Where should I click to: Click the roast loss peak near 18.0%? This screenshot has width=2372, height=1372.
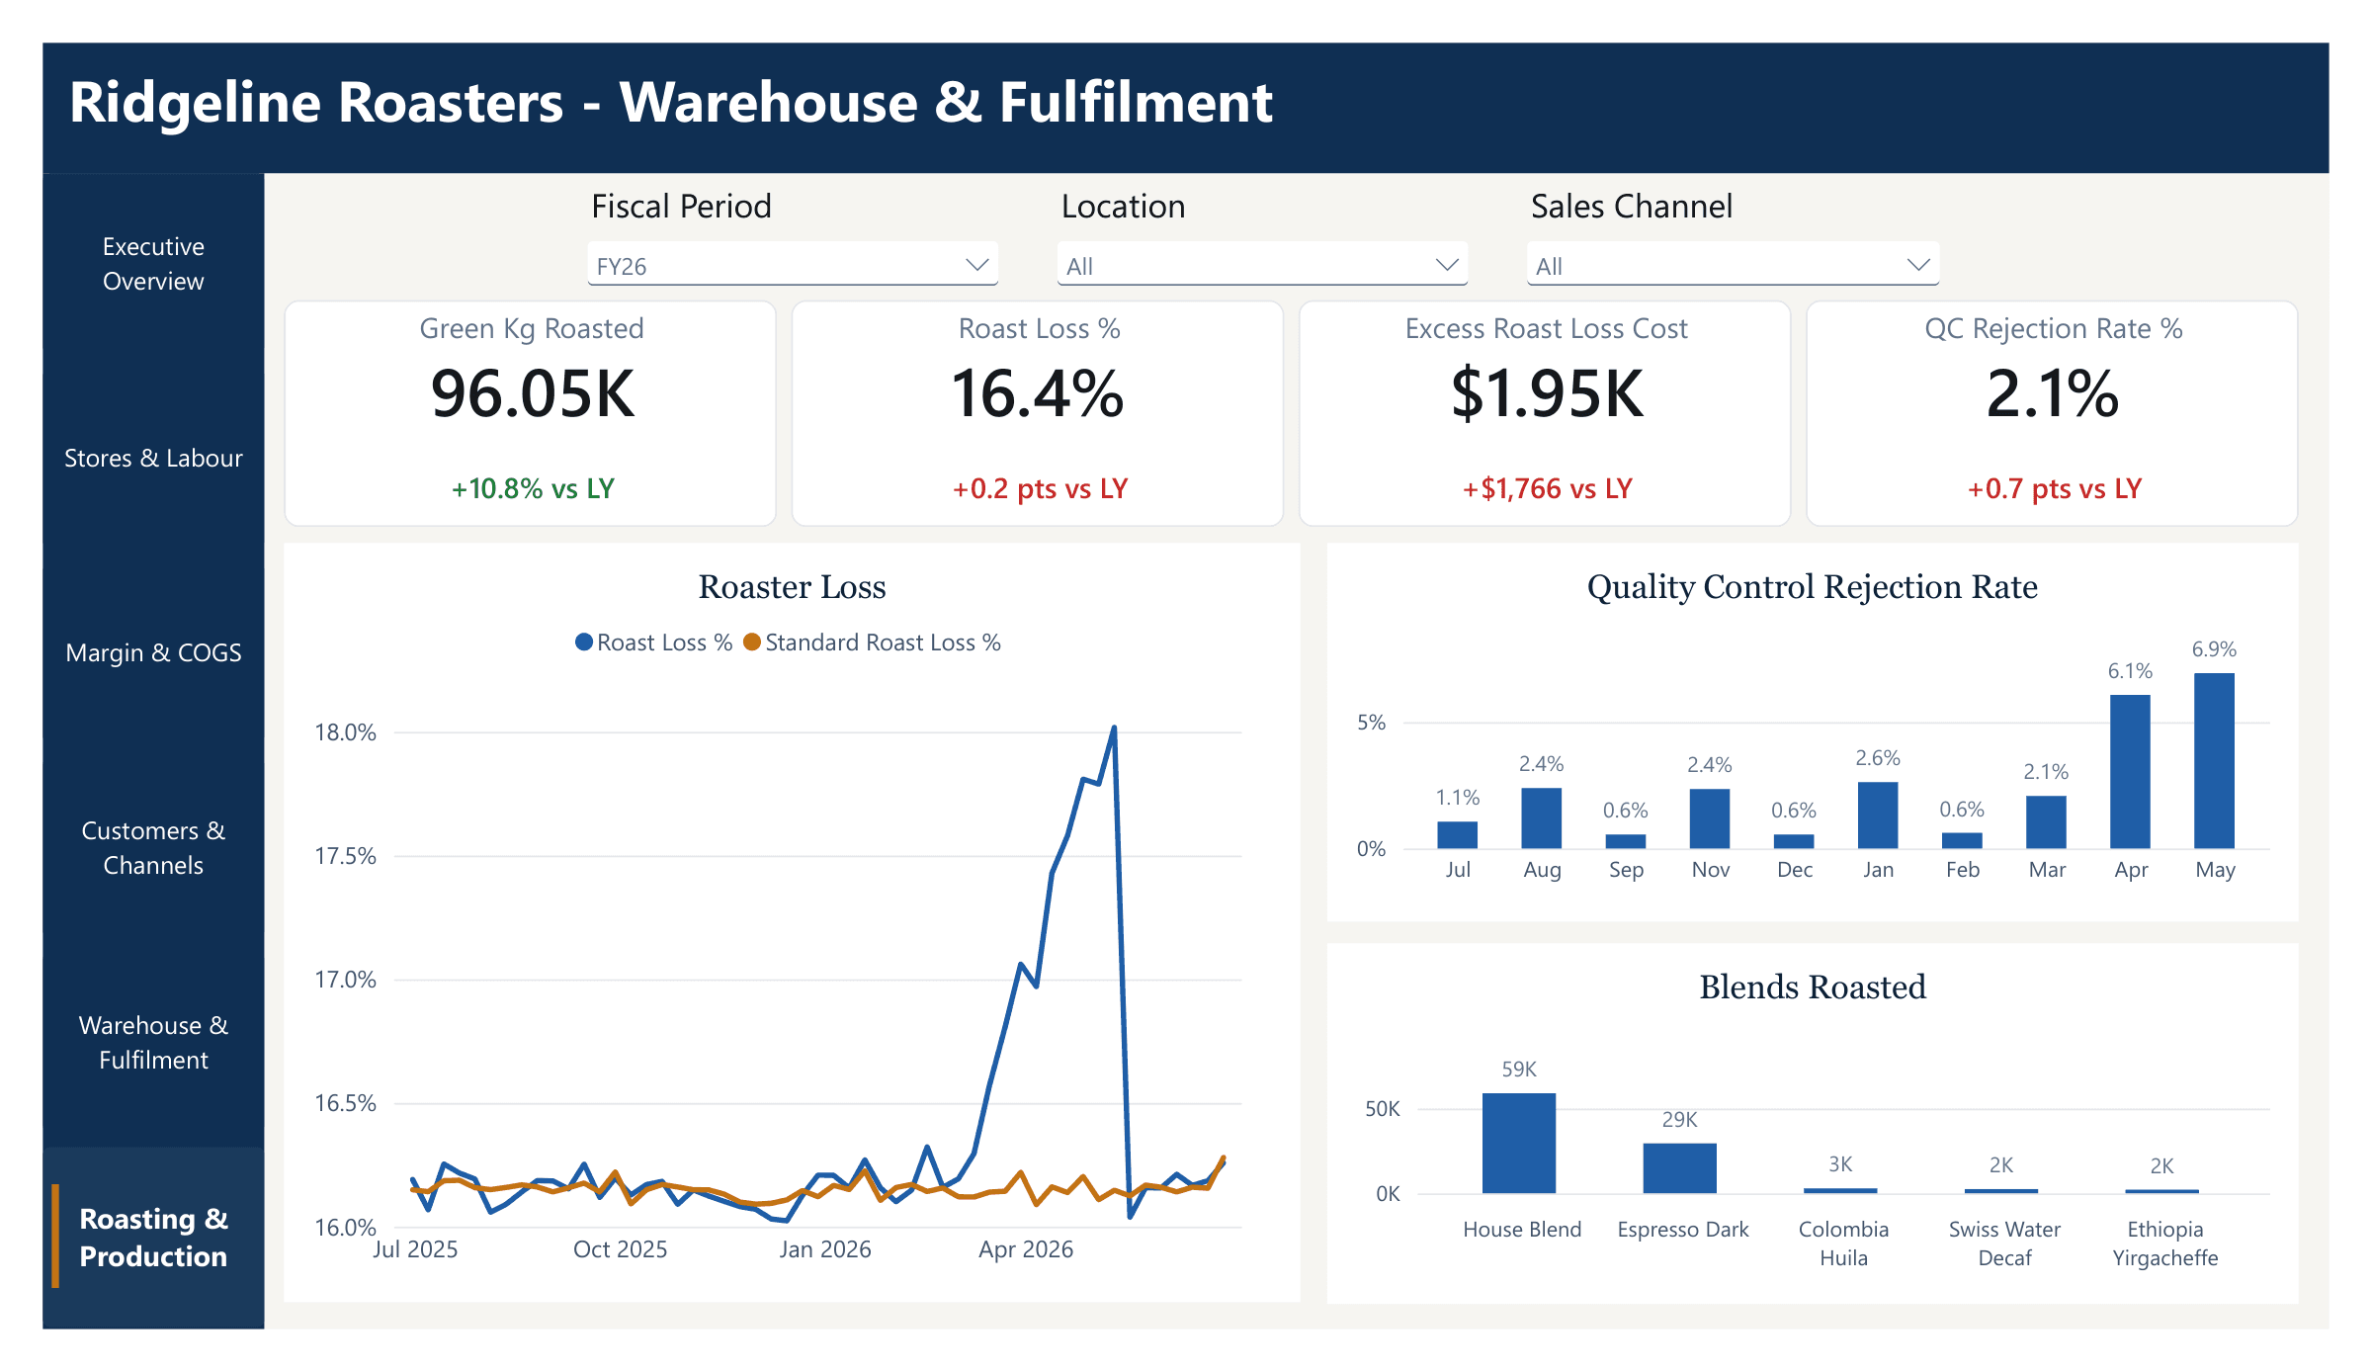(x=1114, y=729)
